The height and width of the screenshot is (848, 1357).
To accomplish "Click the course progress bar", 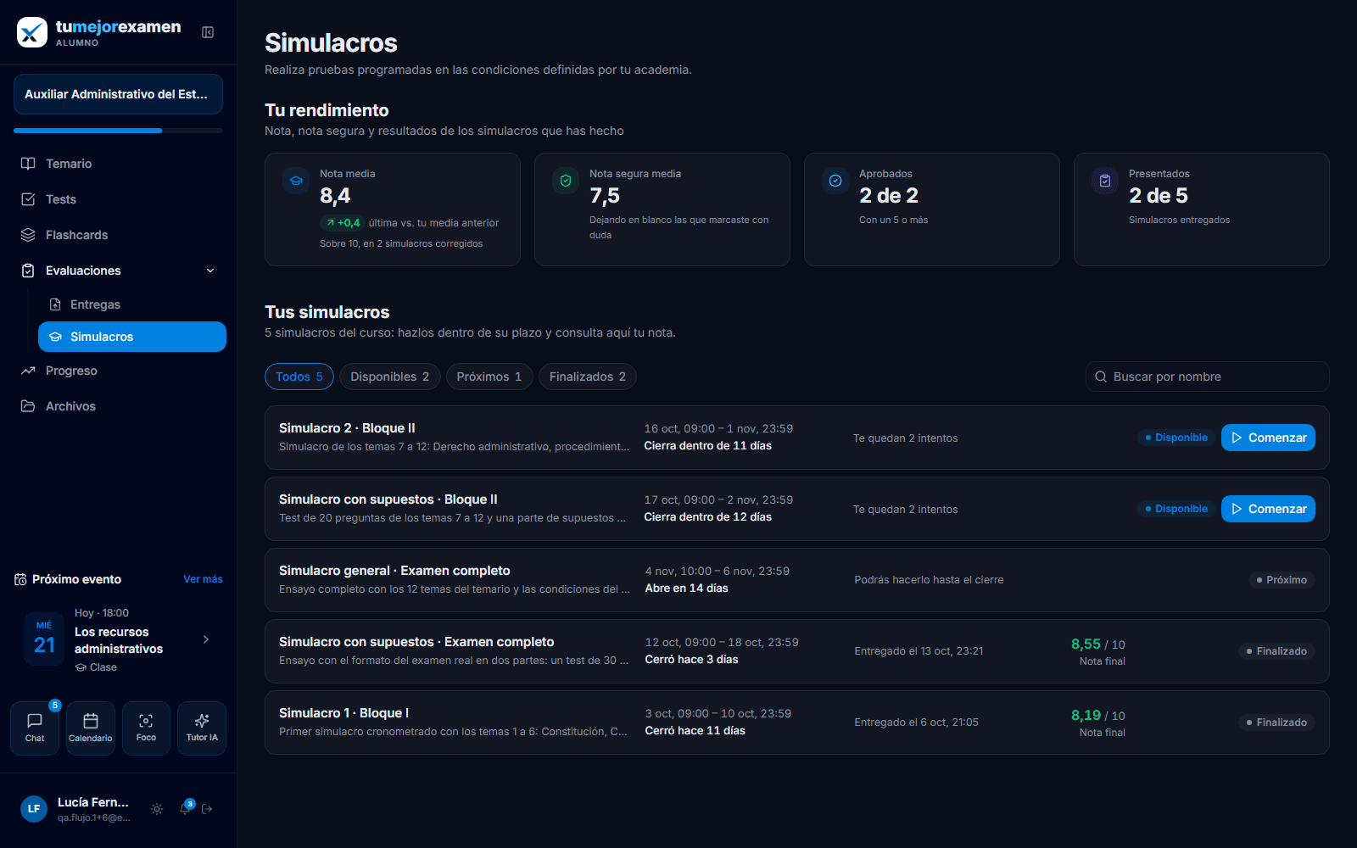I will (118, 131).
